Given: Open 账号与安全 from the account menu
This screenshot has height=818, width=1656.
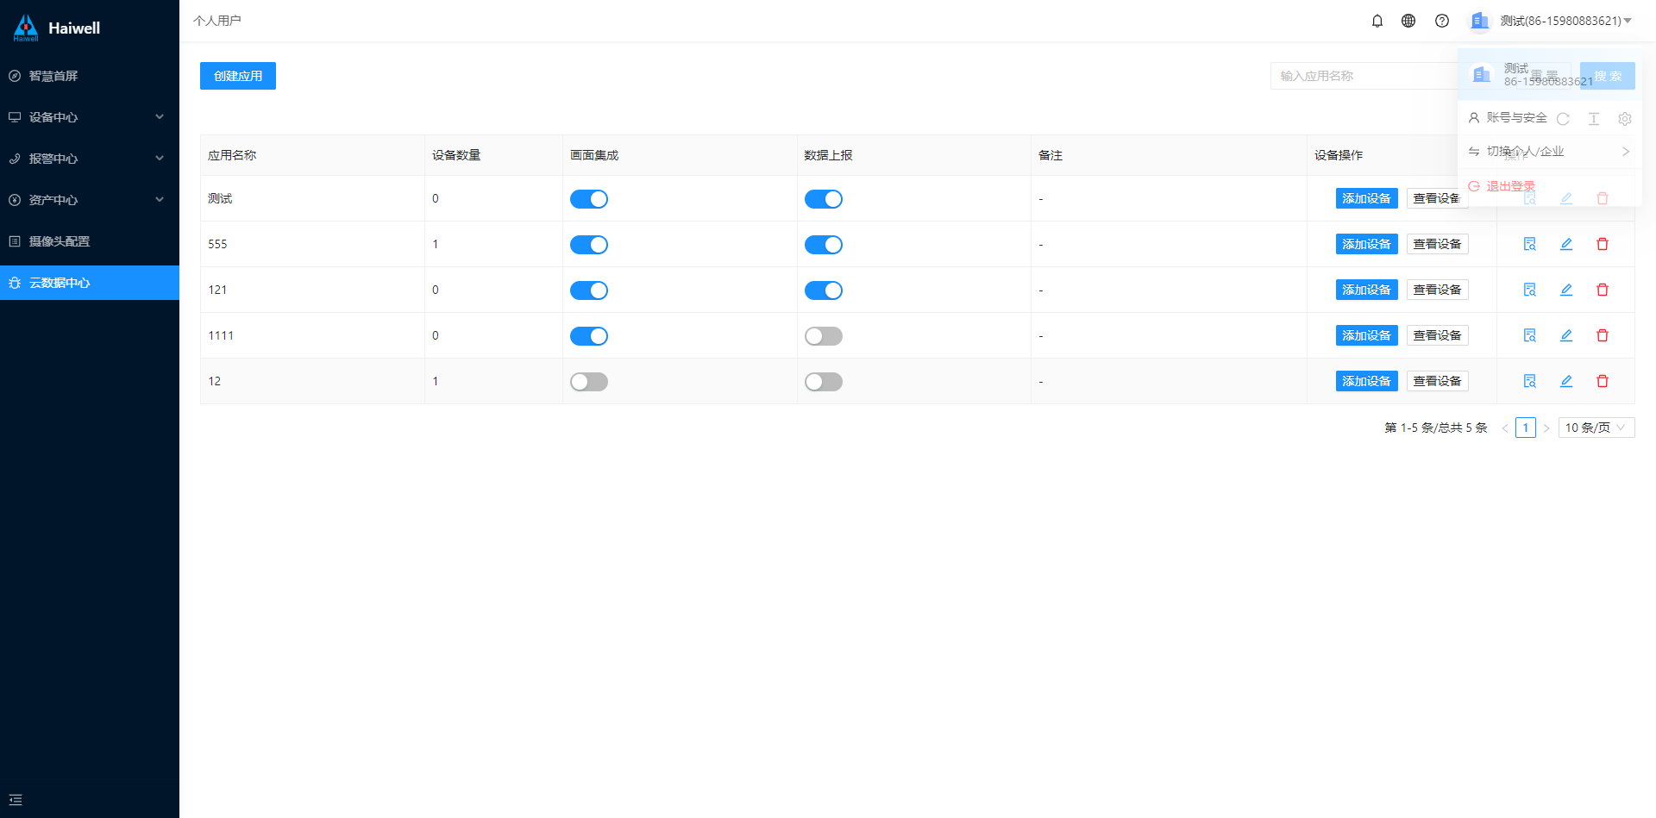Looking at the screenshot, I should click(x=1516, y=117).
